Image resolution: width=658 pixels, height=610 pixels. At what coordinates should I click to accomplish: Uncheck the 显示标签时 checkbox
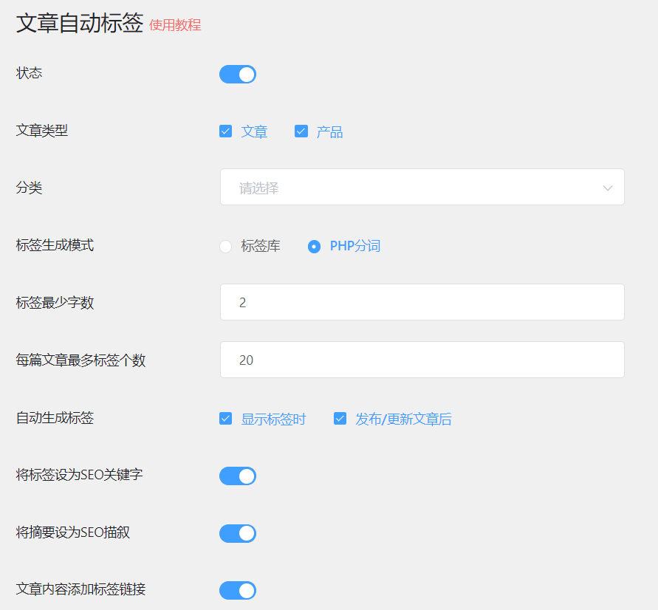(226, 418)
